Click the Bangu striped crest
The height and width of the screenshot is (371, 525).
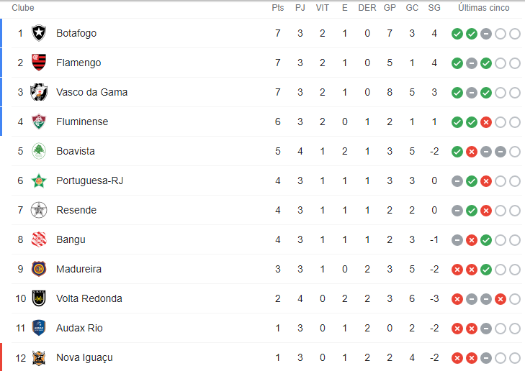(39, 239)
